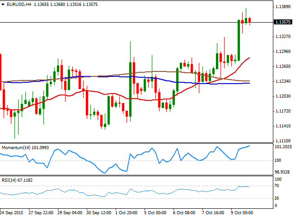Image resolution: width=295 pixels, height=216 pixels.
Task: Select the current price tag 1.13575
Action: click(x=283, y=22)
